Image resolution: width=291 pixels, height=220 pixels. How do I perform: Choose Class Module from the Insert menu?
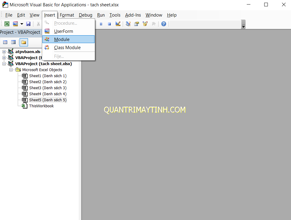(69, 48)
